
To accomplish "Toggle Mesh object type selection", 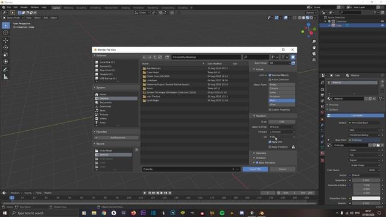I will pyautogui.click(x=282, y=101).
